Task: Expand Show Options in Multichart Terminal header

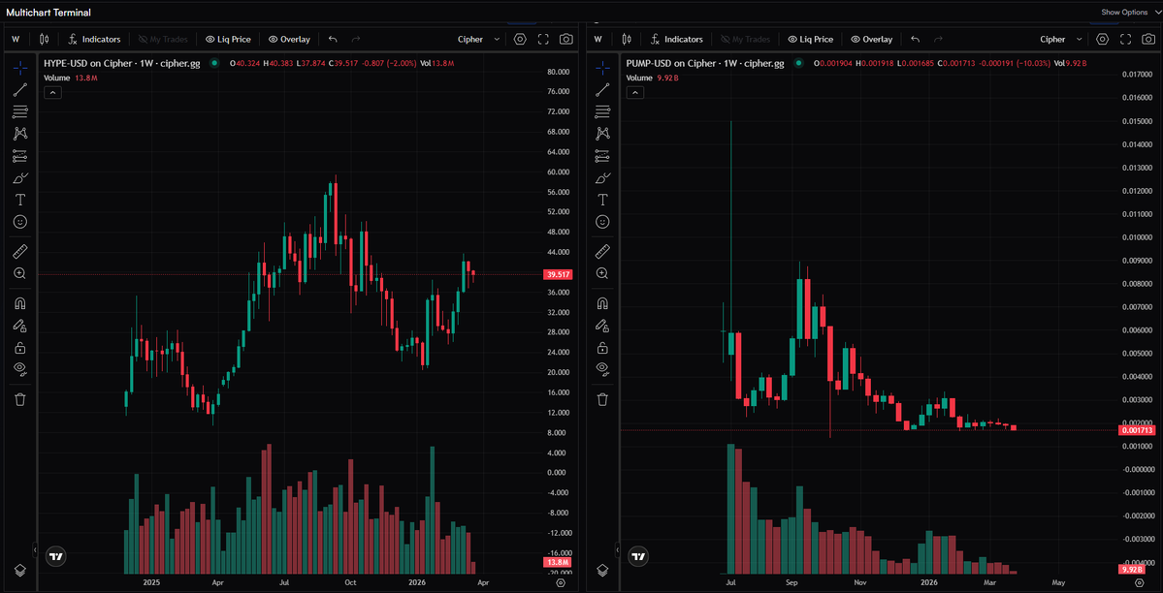Action: pos(1130,12)
